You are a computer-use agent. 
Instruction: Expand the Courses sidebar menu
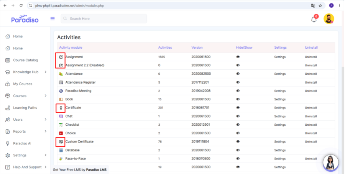pyautogui.click(x=46, y=96)
